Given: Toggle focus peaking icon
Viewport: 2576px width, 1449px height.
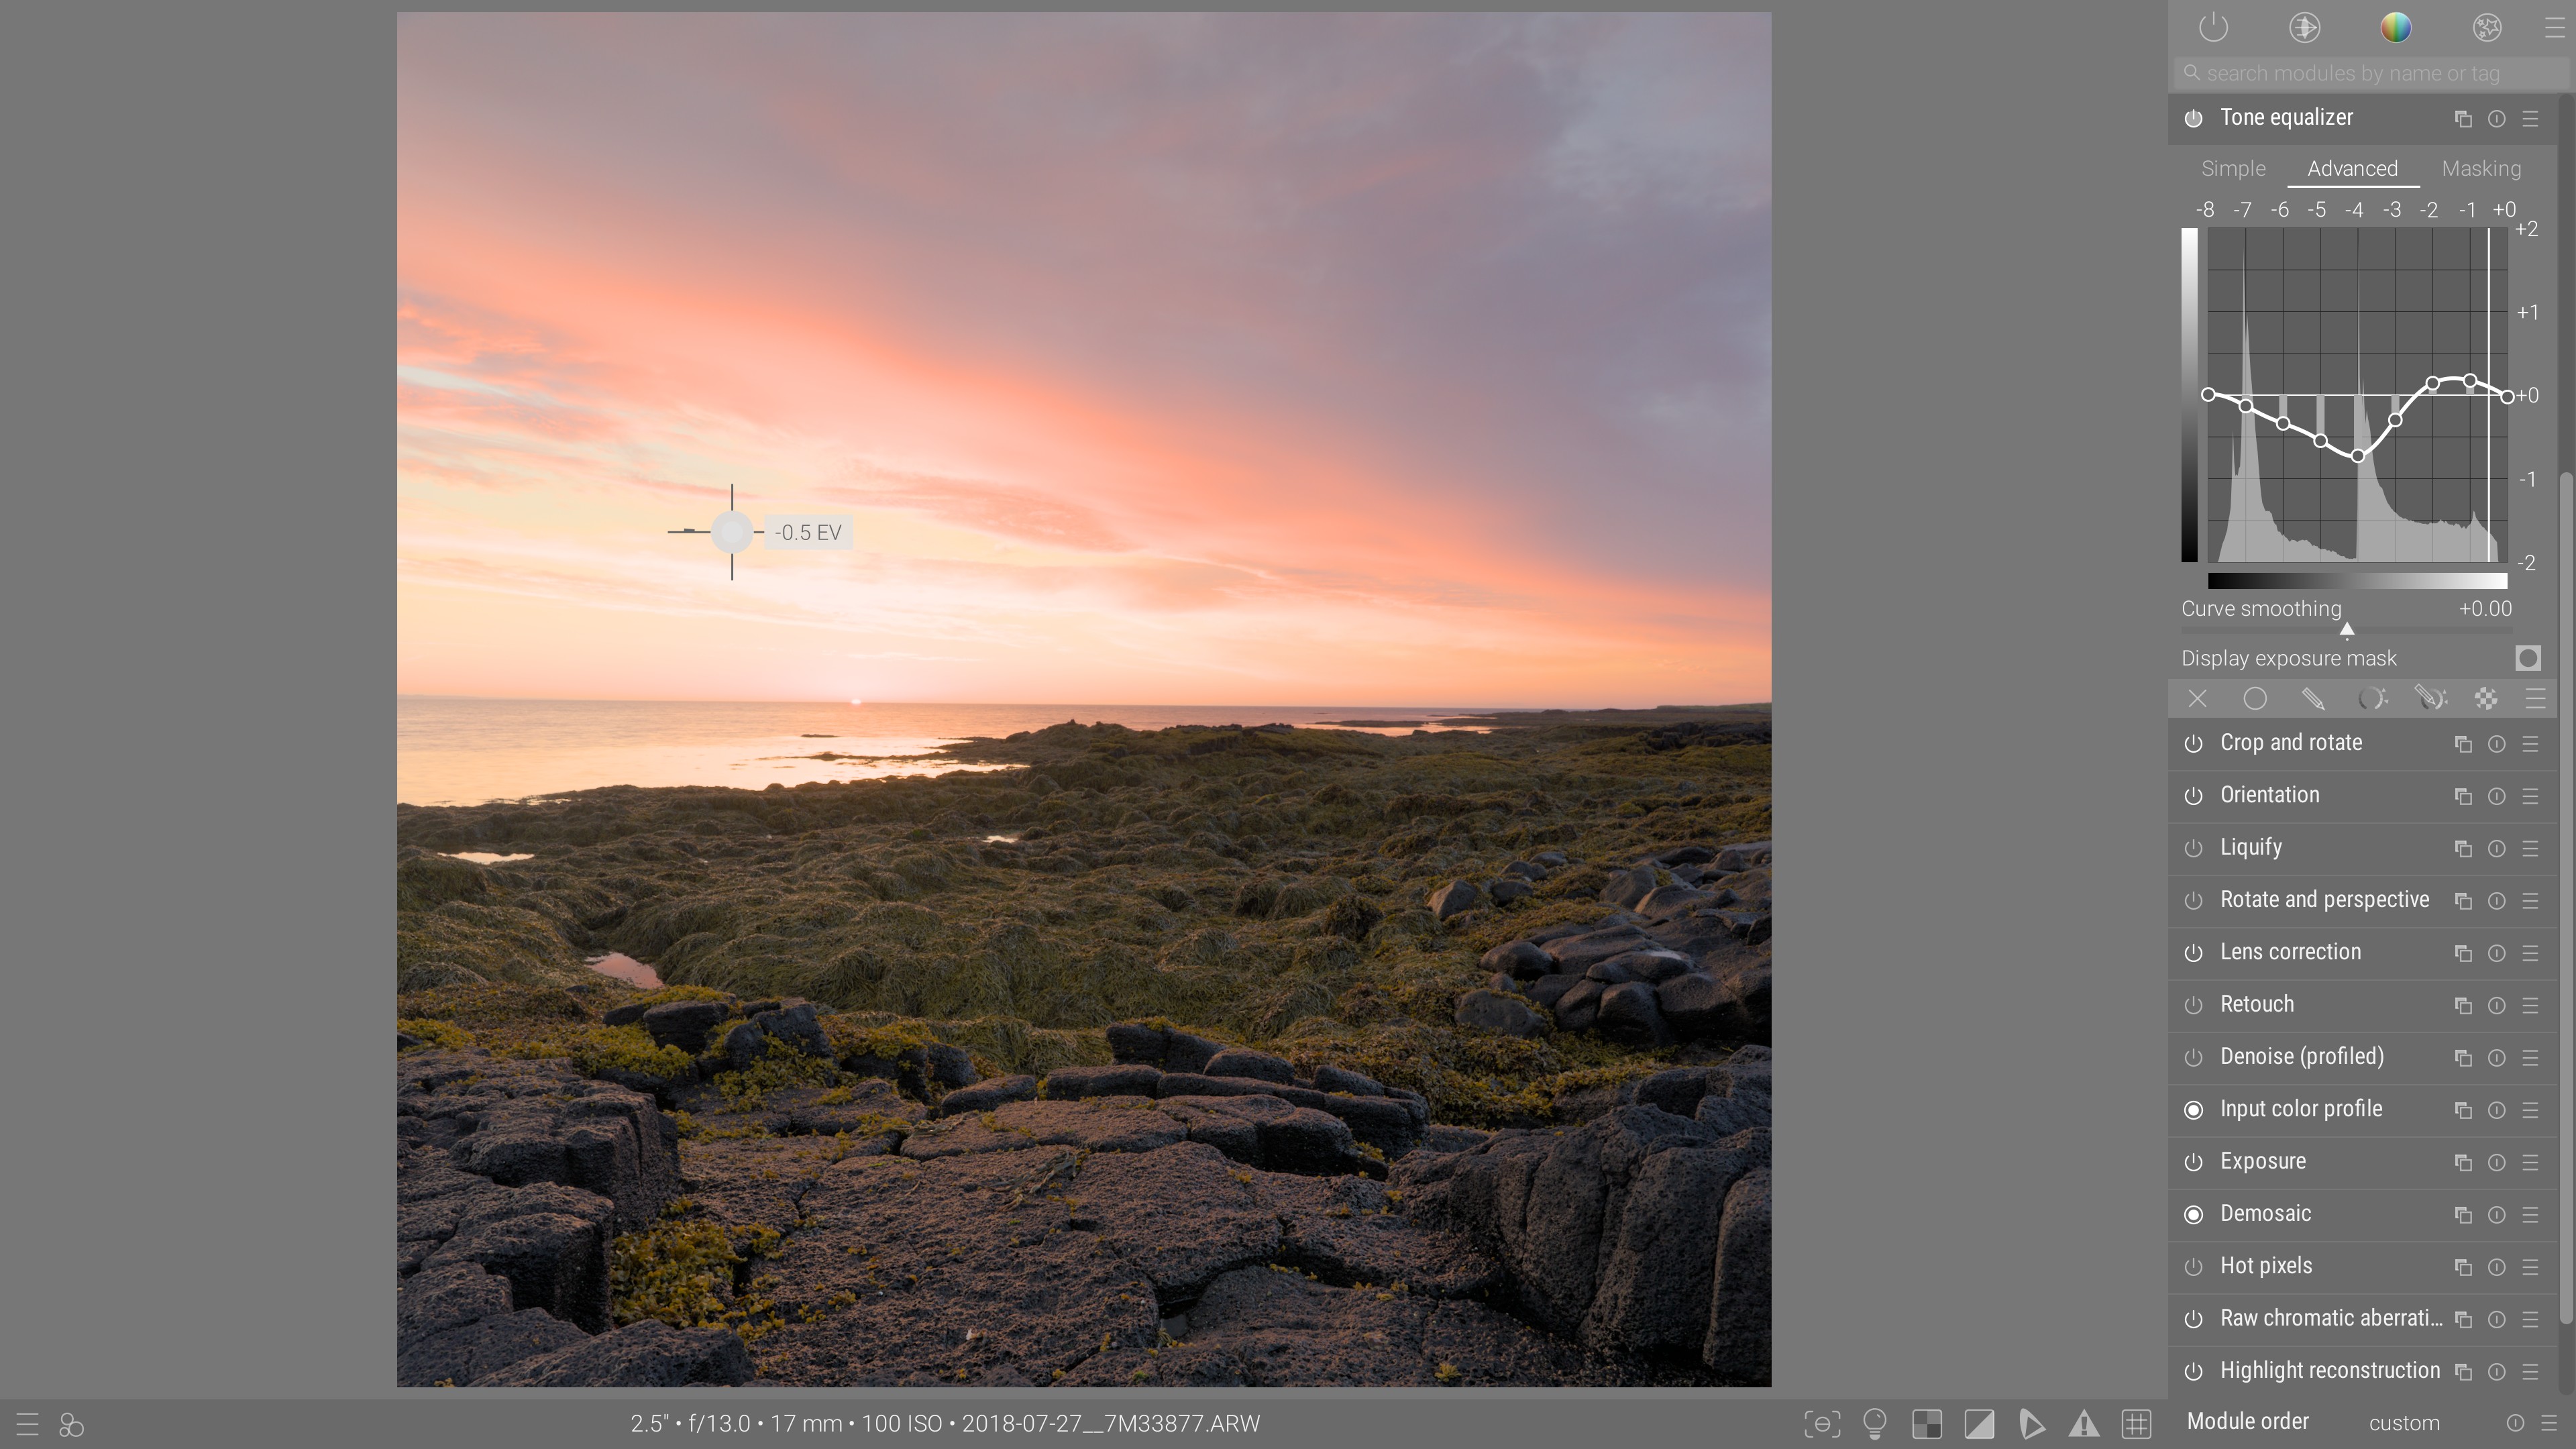Looking at the screenshot, I should (1822, 1423).
